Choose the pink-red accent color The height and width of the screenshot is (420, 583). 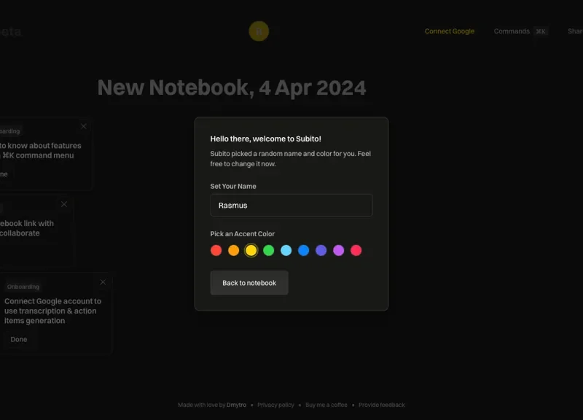tap(356, 250)
